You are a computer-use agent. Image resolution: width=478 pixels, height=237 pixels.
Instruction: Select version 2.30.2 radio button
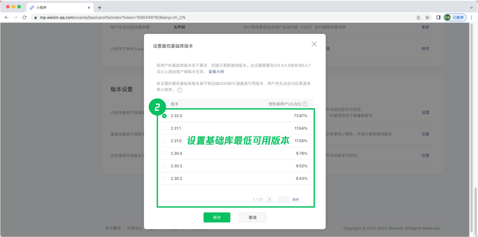point(164,179)
